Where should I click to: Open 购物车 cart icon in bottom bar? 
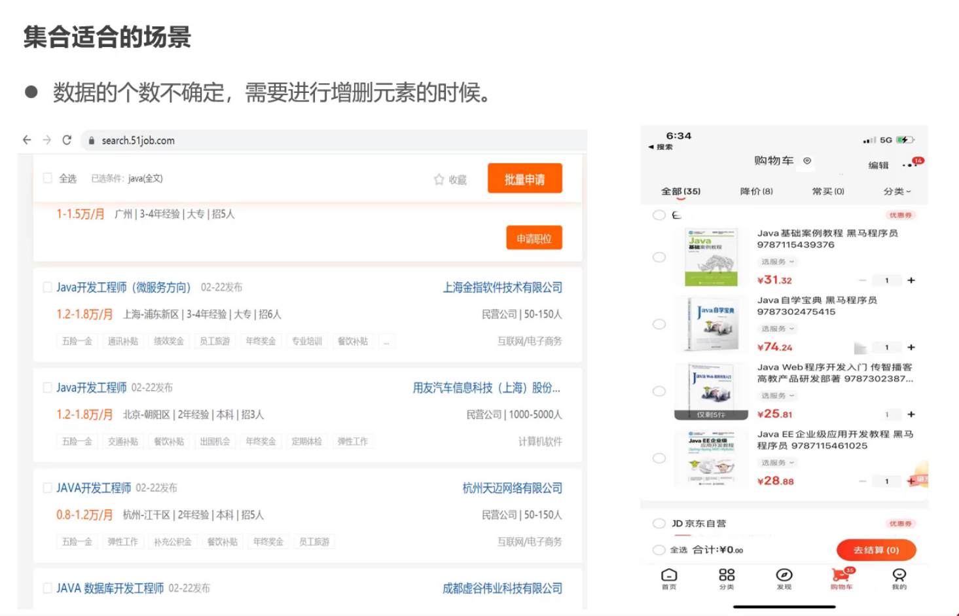[x=842, y=578]
